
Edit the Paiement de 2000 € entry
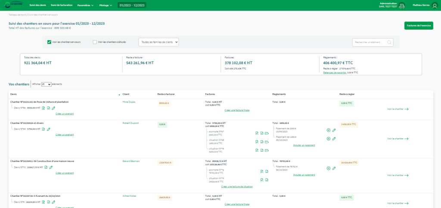[334, 130]
